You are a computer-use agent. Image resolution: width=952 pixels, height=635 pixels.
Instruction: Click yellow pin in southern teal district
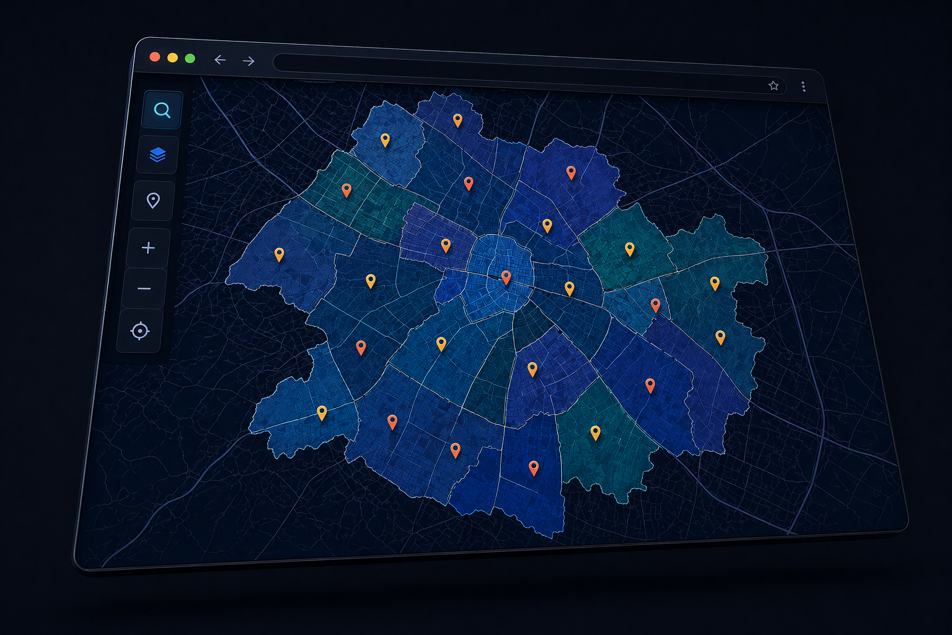595,432
